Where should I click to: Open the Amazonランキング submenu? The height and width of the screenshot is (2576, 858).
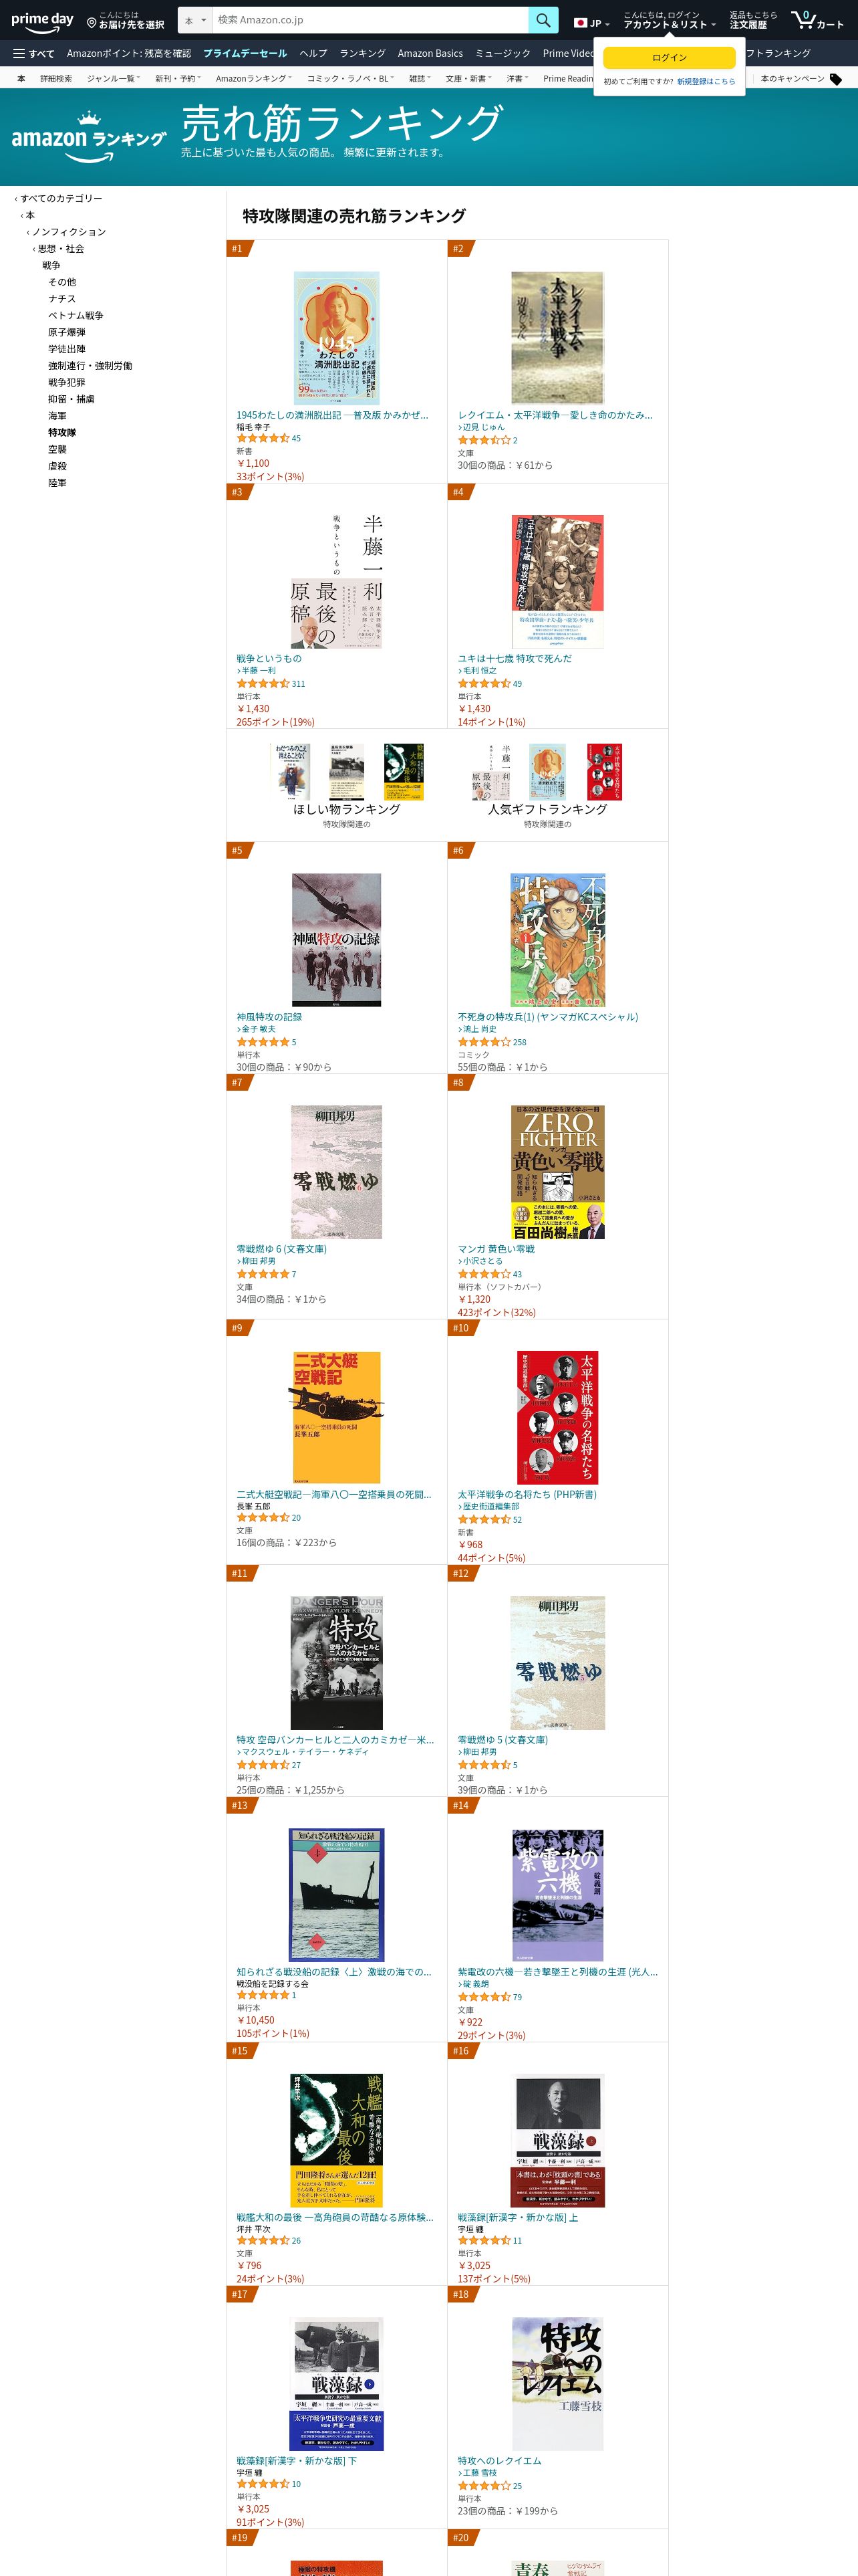(x=254, y=79)
